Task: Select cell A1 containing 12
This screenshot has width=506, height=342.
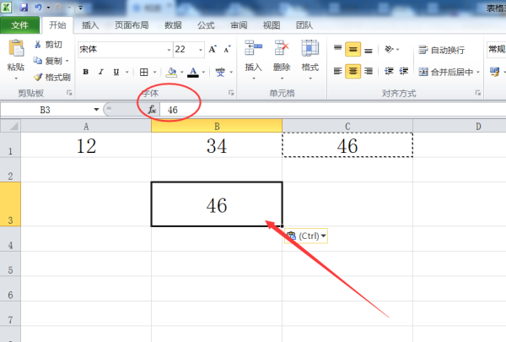Action: point(86,145)
